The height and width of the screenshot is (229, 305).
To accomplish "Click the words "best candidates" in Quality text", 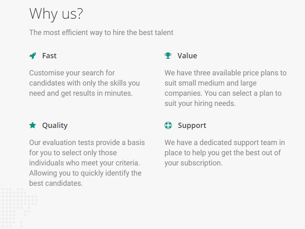I will (x=55, y=183).
